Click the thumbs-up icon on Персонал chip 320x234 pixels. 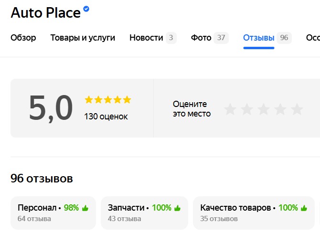(x=85, y=208)
